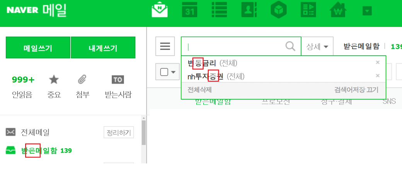Image resolution: width=402 pixels, height=170 pixels.
Task: Turn off search term saving (검색어저장 끄기)
Action: [x=356, y=90]
